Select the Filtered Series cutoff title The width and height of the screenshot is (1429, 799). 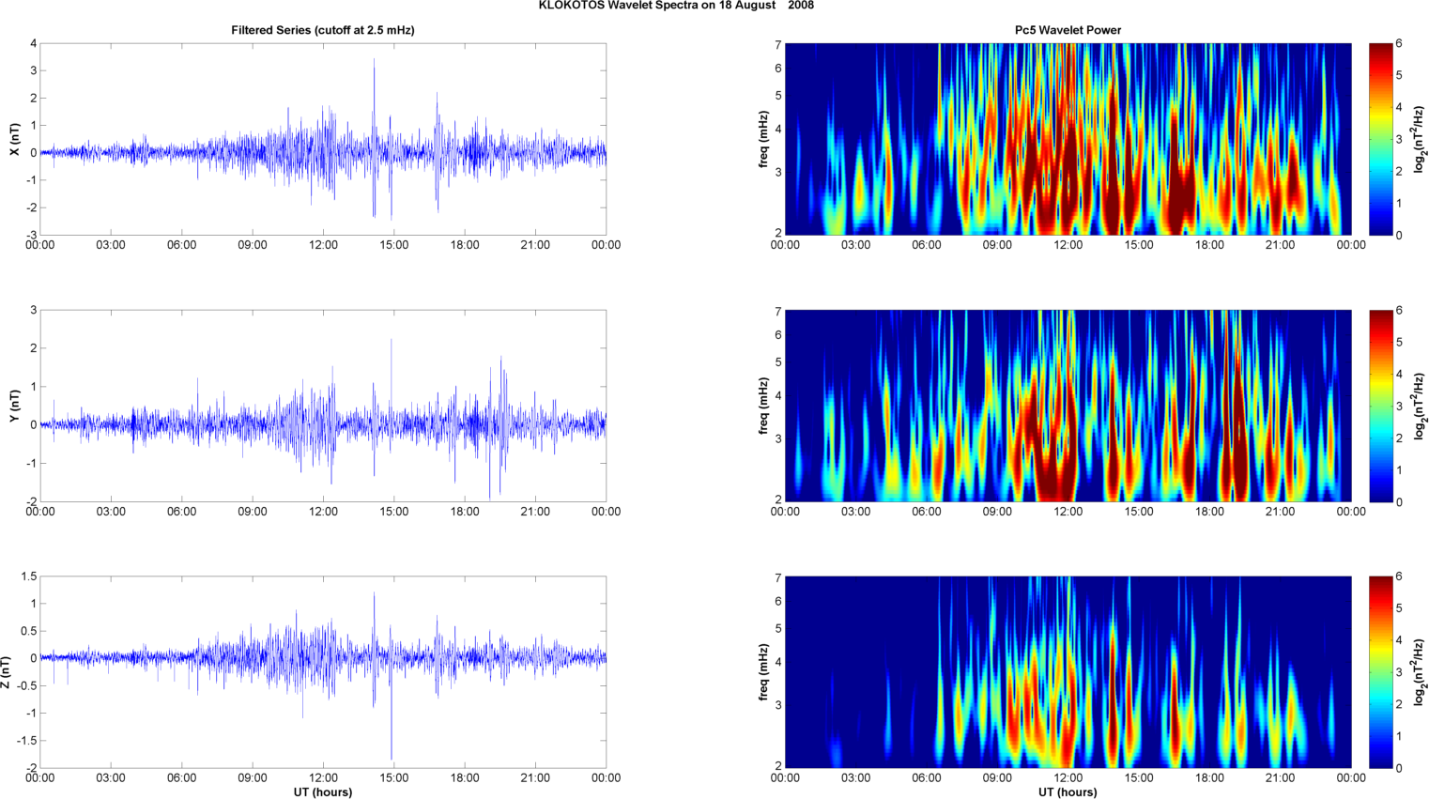(323, 30)
